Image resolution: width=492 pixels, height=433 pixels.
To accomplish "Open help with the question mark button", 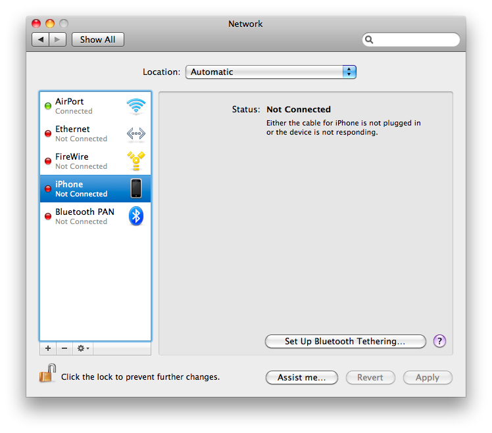I will click(x=439, y=341).
